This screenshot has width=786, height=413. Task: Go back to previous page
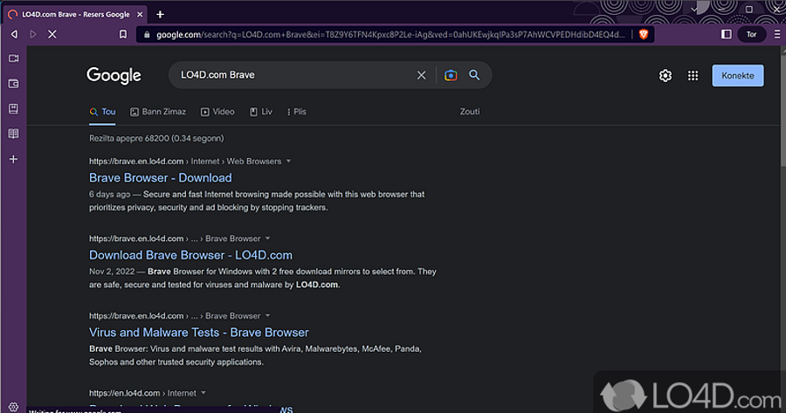(14, 34)
